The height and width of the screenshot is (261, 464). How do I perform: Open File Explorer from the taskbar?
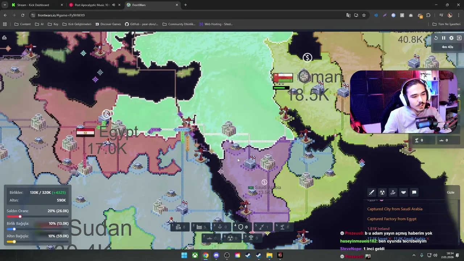coord(269,256)
